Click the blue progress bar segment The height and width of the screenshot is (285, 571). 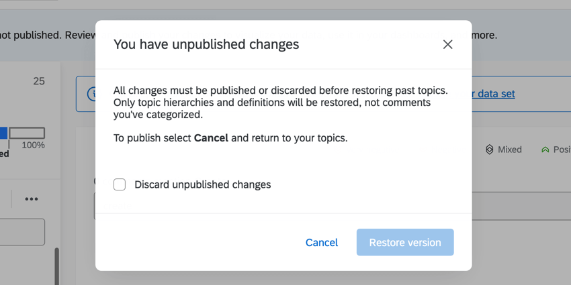pos(3,133)
